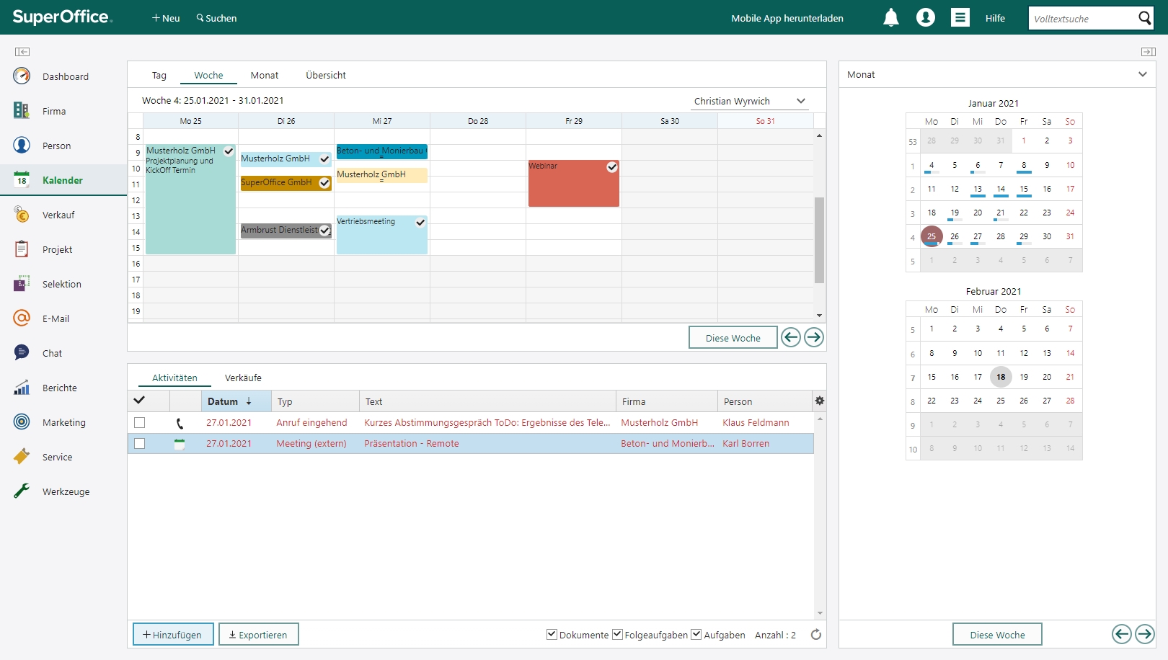Switch to the Tag view tab

coord(159,75)
